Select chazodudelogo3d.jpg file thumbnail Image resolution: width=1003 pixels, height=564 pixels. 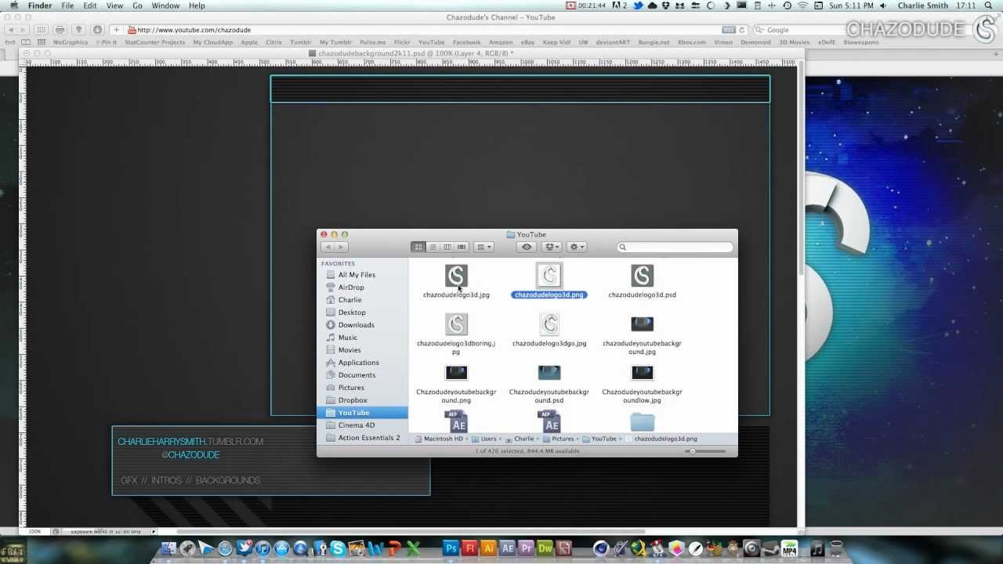click(456, 276)
